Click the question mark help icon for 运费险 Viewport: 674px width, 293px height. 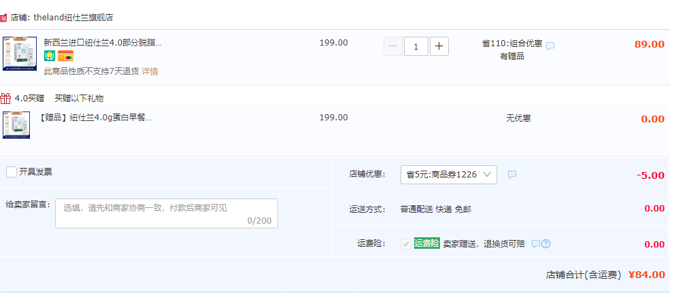pos(546,243)
